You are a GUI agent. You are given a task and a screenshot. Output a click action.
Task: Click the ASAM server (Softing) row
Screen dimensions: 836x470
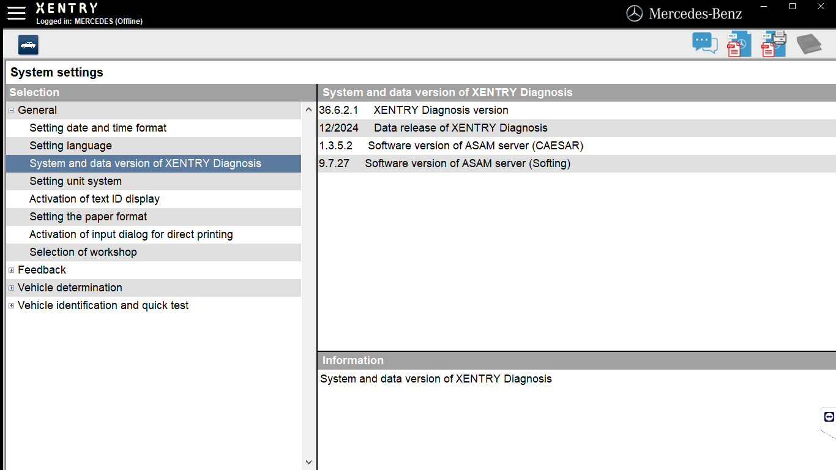click(577, 163)
